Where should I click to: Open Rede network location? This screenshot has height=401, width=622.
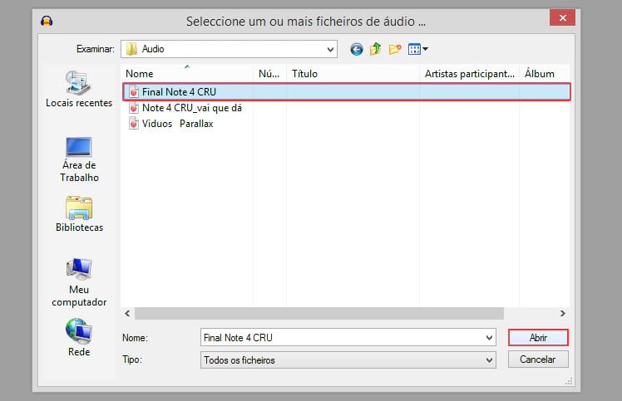(79, 338)
